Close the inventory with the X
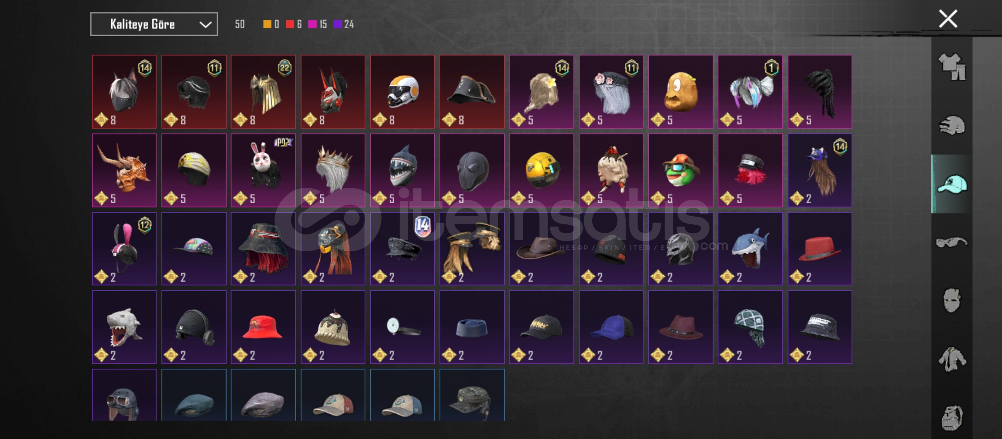 coord(948,19)
